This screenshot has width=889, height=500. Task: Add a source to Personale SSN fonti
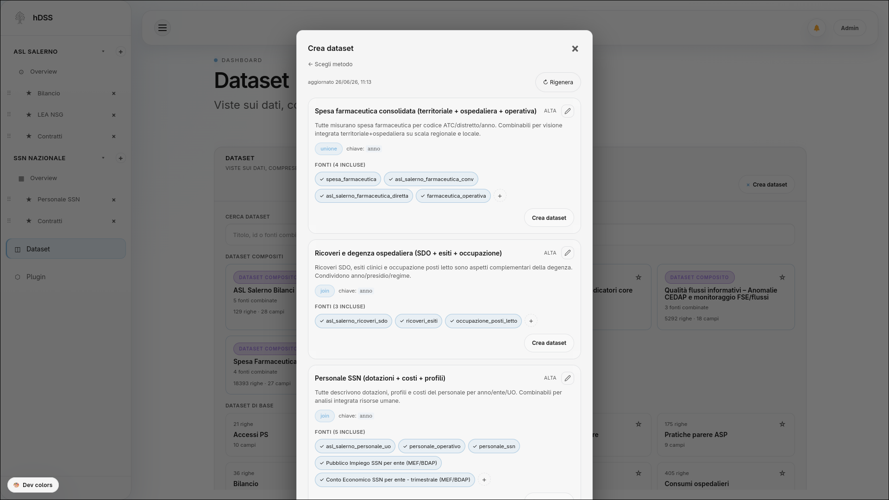pos(484,480)
